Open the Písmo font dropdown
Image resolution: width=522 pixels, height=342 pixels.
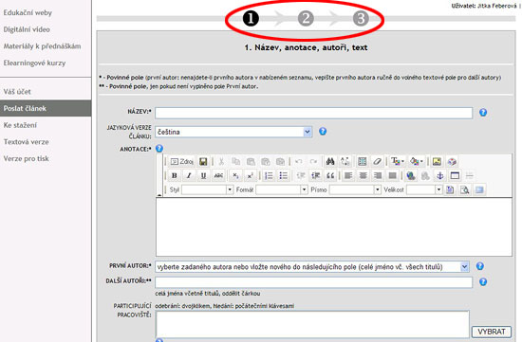[355, 189]
